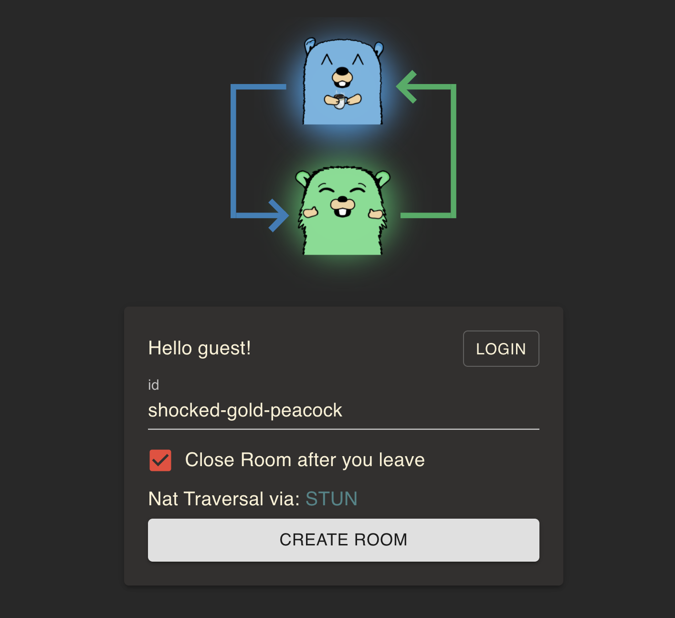The image size is (675, 618).
Task: Click the shocked-gold-peacock room name text
Action: click(x=245, y=411)
